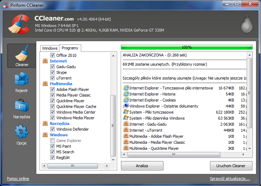Open the Narzędzia toolbox section
The width and height of the screenshot is (261, 186).
[x=22, y=109]
